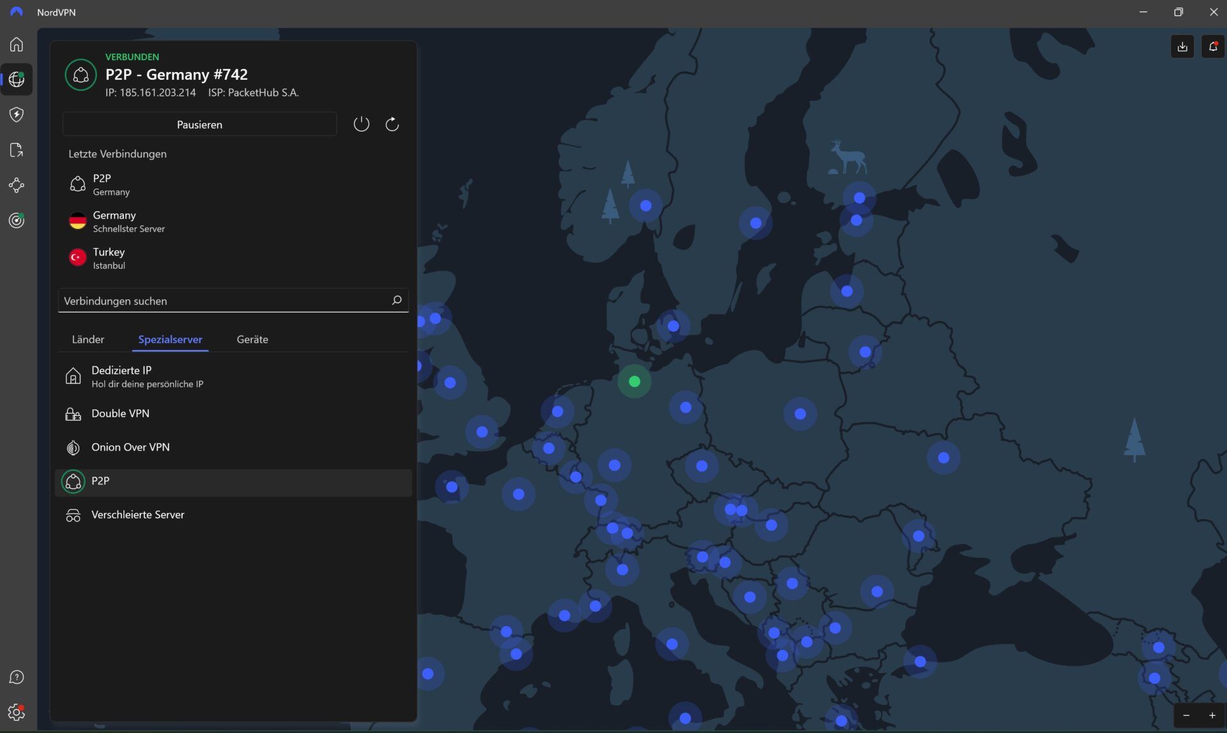
Task: Click the Dedizierte IP house icon
Action: point(73,376)
